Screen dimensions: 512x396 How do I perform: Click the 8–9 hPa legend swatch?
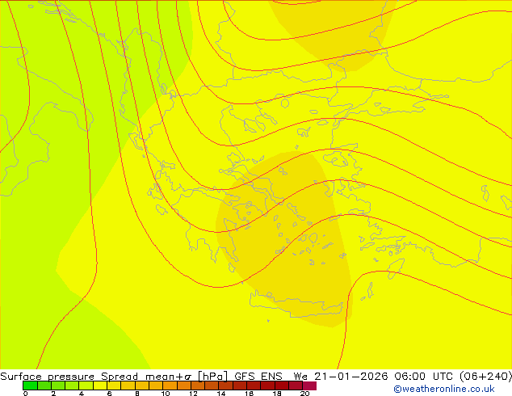[x=142, y=385]
